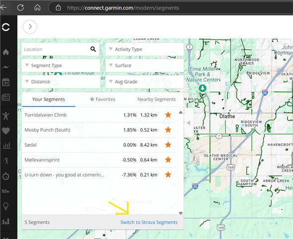Click the Olathe Medical Center map label
Image resolution: width=293 pixels, height=239 pixels.
coord(221,157)
